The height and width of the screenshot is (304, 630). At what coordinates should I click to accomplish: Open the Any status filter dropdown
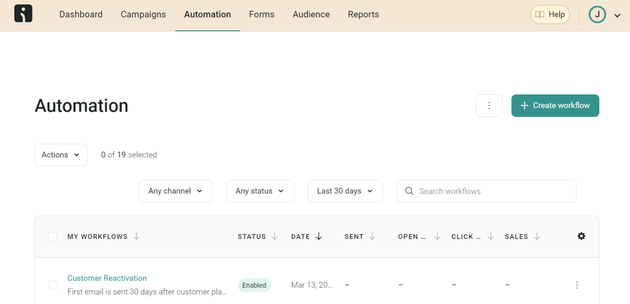click(x=260, y=191)
